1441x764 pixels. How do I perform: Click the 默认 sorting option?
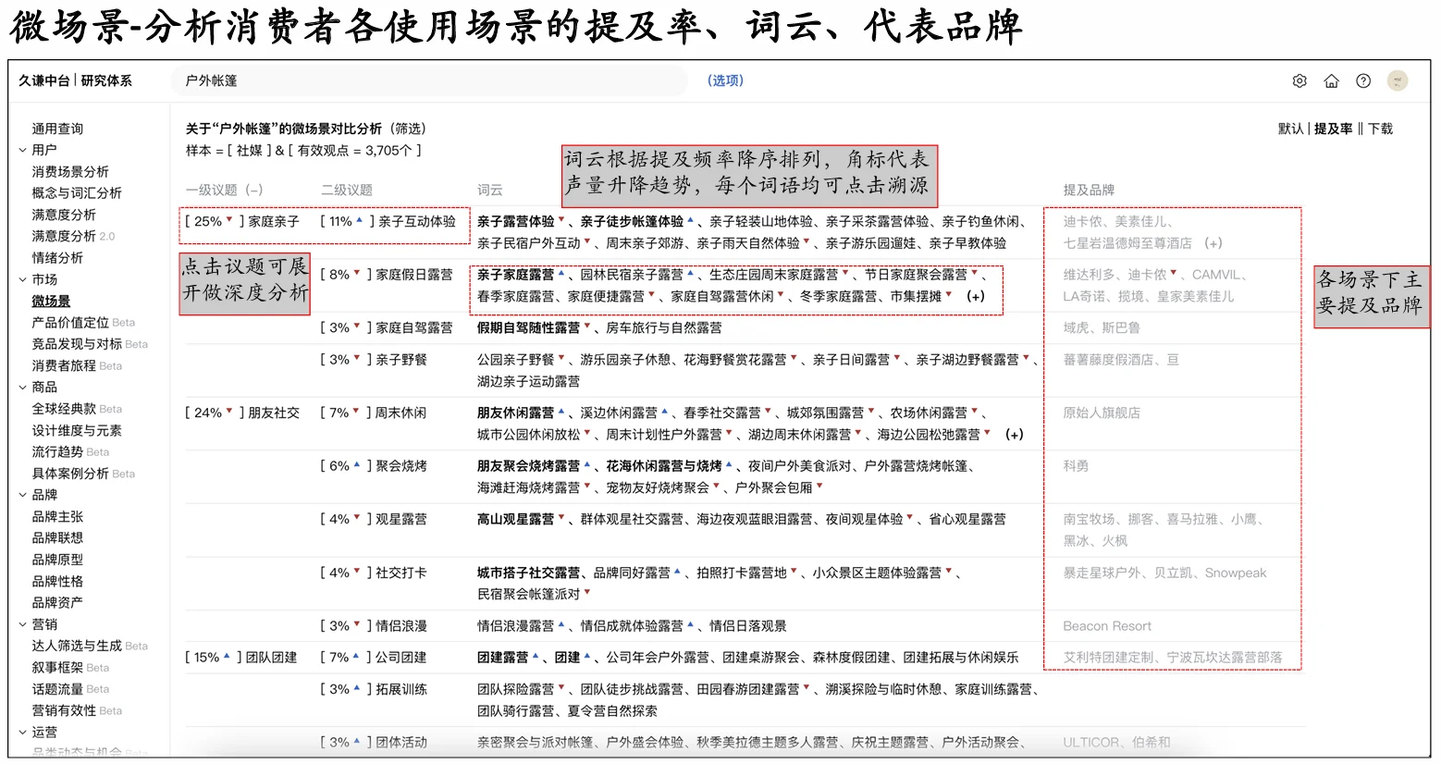click(x=1291, y=129)
